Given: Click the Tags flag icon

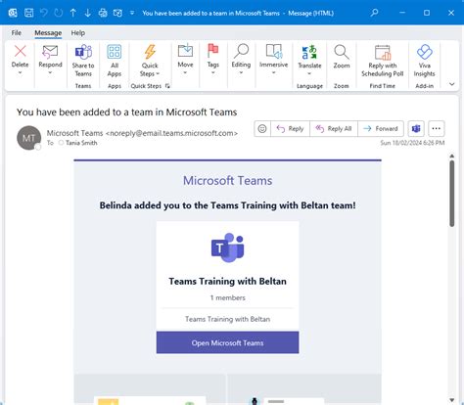Looking at the screenshot, I should click(x=213, y=51).
